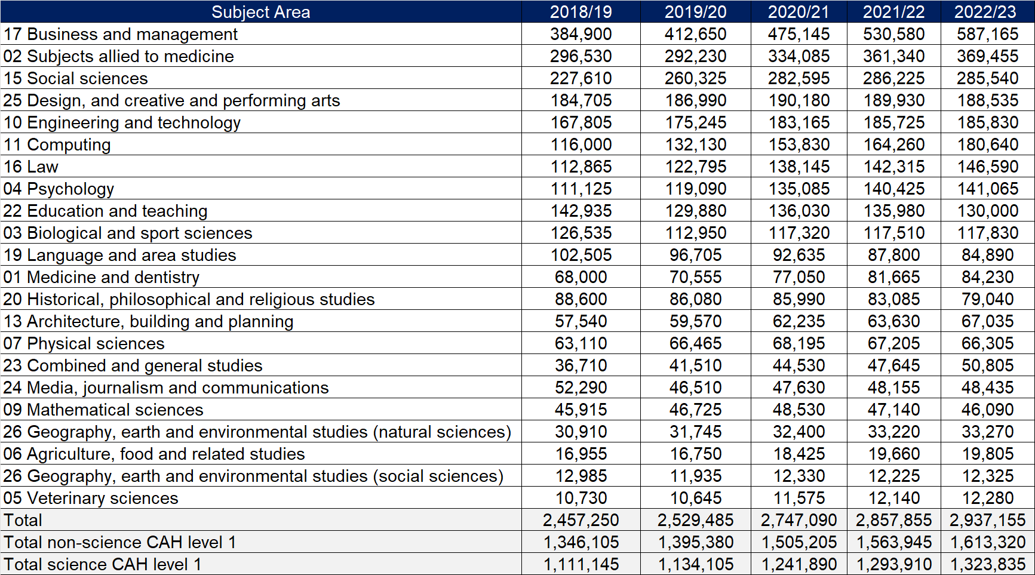
Task: Click the 1,563,945 non-science 2021/22 cell
Action: [894, 542]
